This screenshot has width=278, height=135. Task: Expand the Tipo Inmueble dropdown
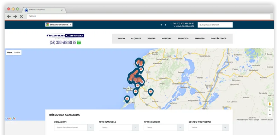119,128
